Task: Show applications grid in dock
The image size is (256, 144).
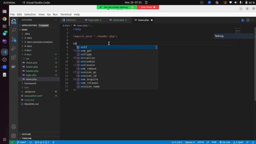Action: pos(4,139)
